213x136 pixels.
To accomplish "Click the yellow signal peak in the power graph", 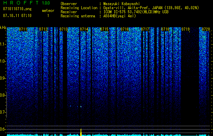I will [81, 132].
